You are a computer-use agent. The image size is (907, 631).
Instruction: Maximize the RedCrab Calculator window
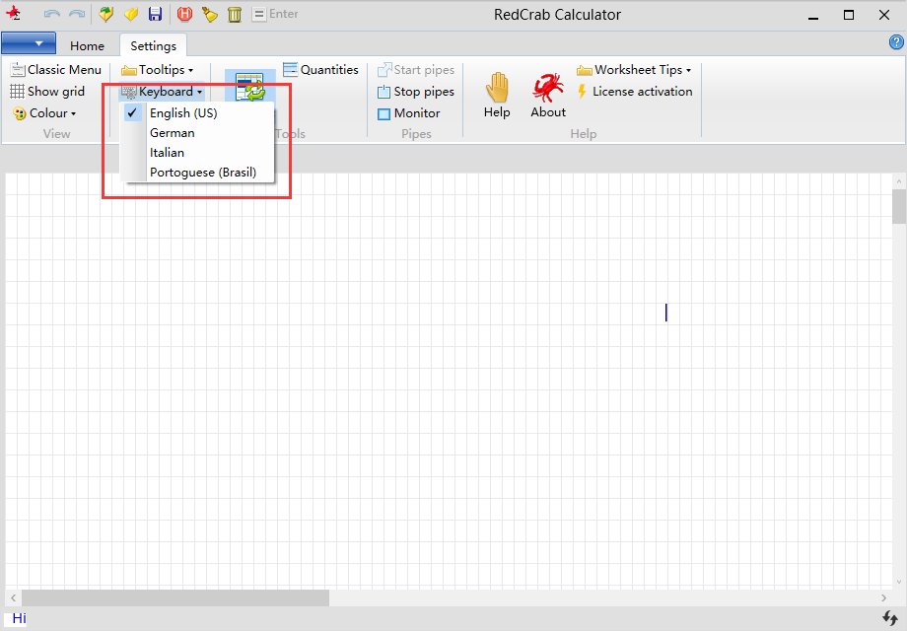click(849, 15)
